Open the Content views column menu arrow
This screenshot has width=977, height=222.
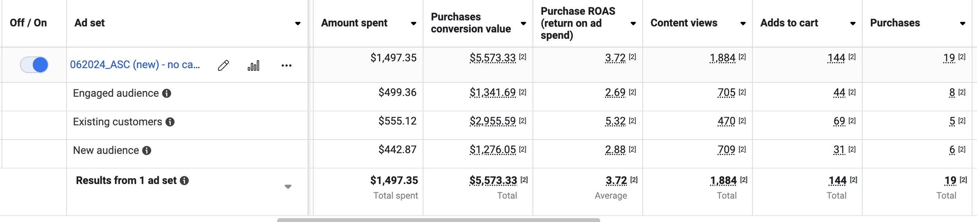[x=743, y=23]
